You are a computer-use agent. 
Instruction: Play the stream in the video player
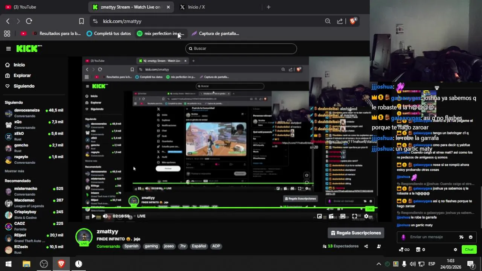(x=93, y=216)
